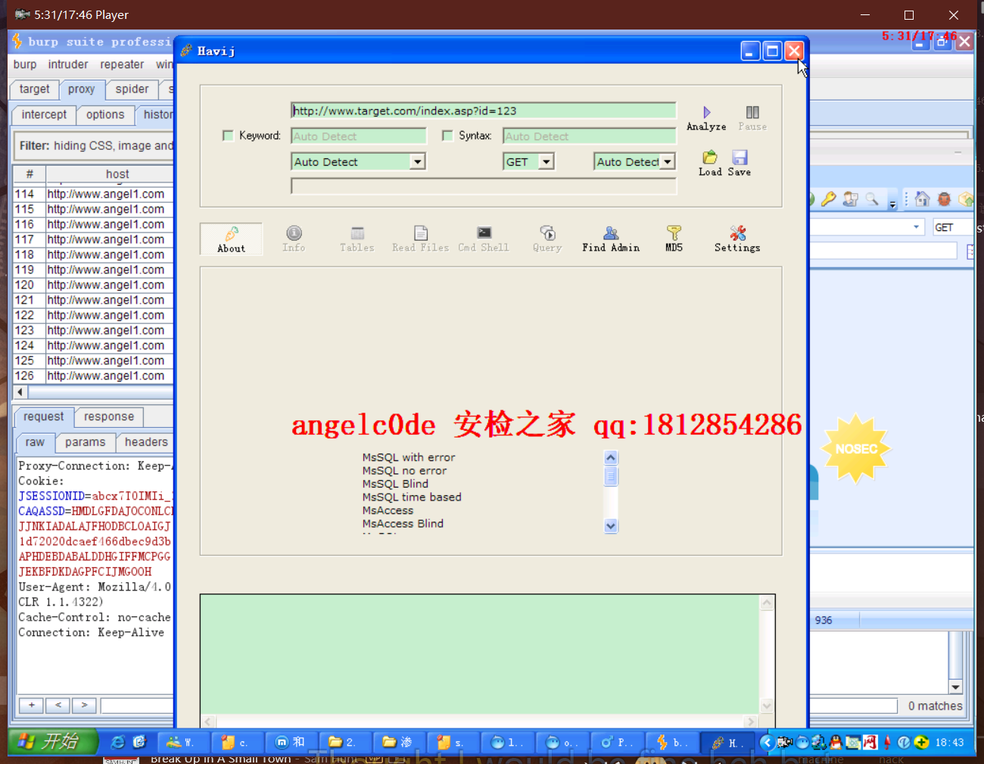The image size is (984, 764).
Task: Click the Keyword Auto Detect text field
Action: coord(359,136)
